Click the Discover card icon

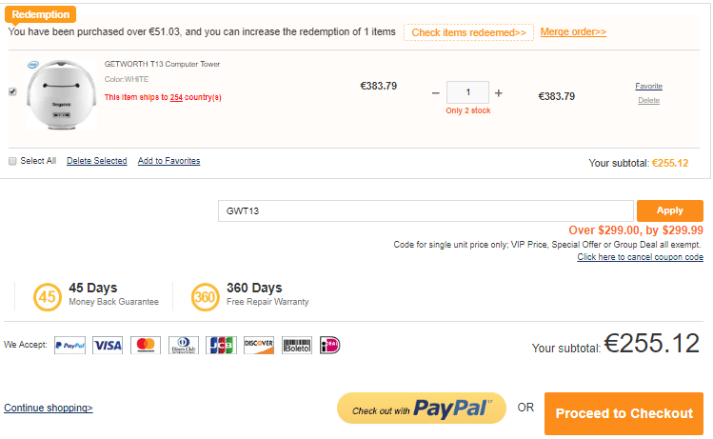[x=258, y=345]
